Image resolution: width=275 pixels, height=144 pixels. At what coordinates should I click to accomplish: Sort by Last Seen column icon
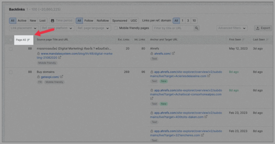(267, 40)
